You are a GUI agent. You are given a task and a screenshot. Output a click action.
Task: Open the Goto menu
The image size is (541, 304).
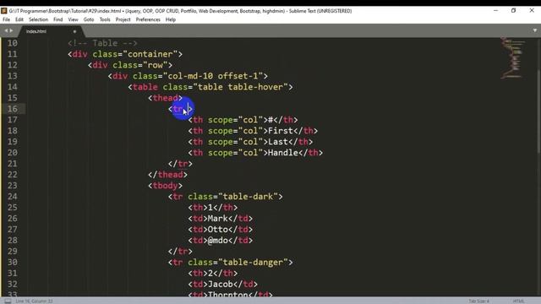pos(89,19)
